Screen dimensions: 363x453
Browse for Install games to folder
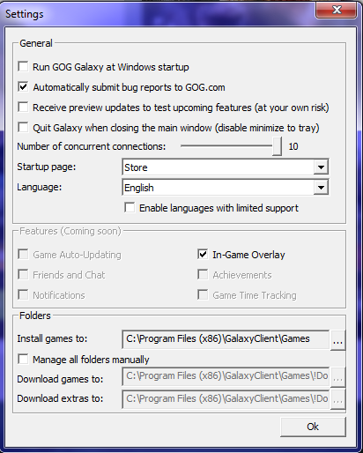point(337,340)
